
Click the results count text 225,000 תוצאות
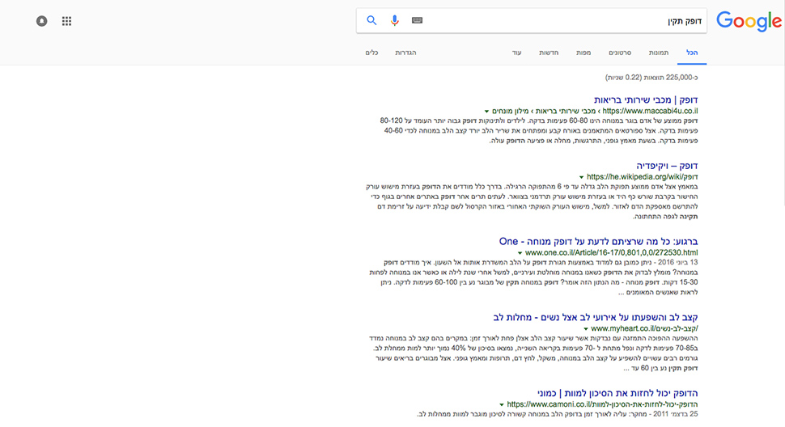click(x=651, y=78)
